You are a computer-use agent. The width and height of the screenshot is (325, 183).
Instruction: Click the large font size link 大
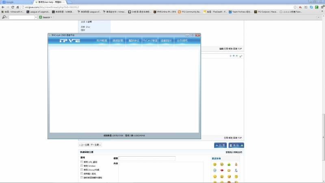(237, 56)
